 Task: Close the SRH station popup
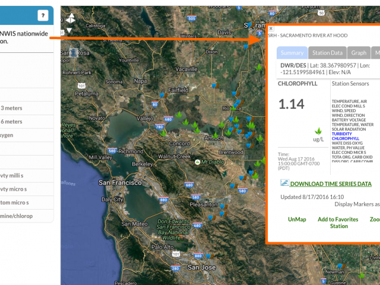pyautogui.click(x=271, y=28)
